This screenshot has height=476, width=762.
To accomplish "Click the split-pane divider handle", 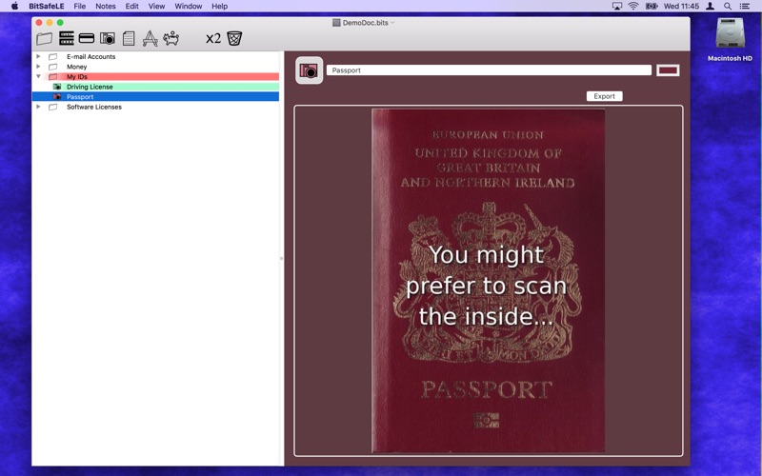I will tap(281, 258).
